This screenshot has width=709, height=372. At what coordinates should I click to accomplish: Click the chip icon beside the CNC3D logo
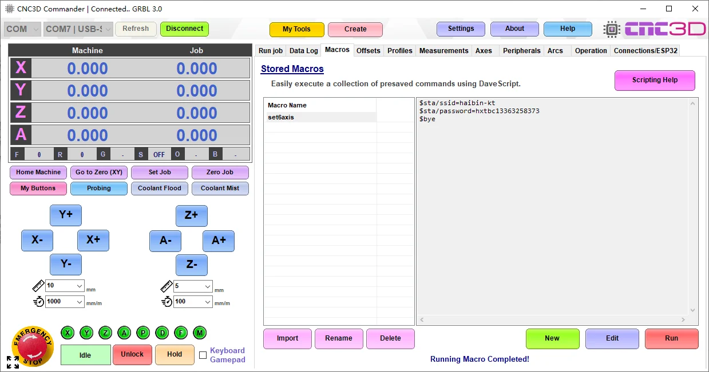tap(612, 29)
